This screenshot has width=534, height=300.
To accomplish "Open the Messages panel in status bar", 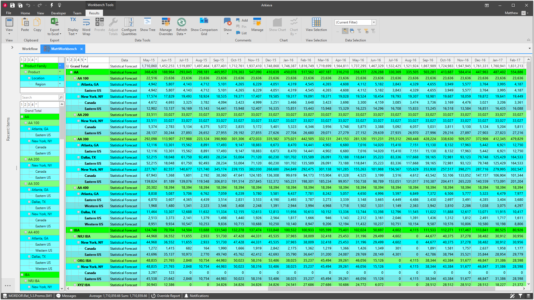I will 66,296.
